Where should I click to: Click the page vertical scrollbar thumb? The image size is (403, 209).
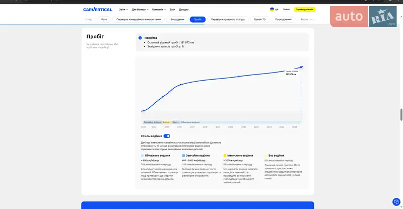[x=401, y=114]
